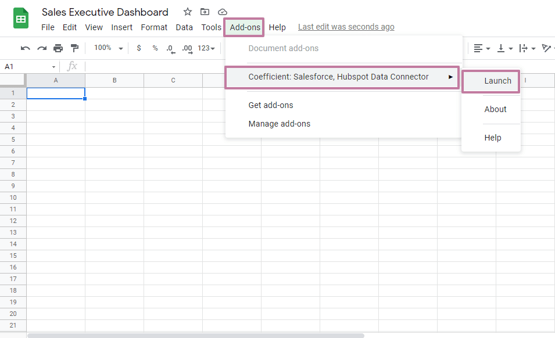Open the View menu
The width and height of the screenshot is (555, 338).
[x=94, y=27]
